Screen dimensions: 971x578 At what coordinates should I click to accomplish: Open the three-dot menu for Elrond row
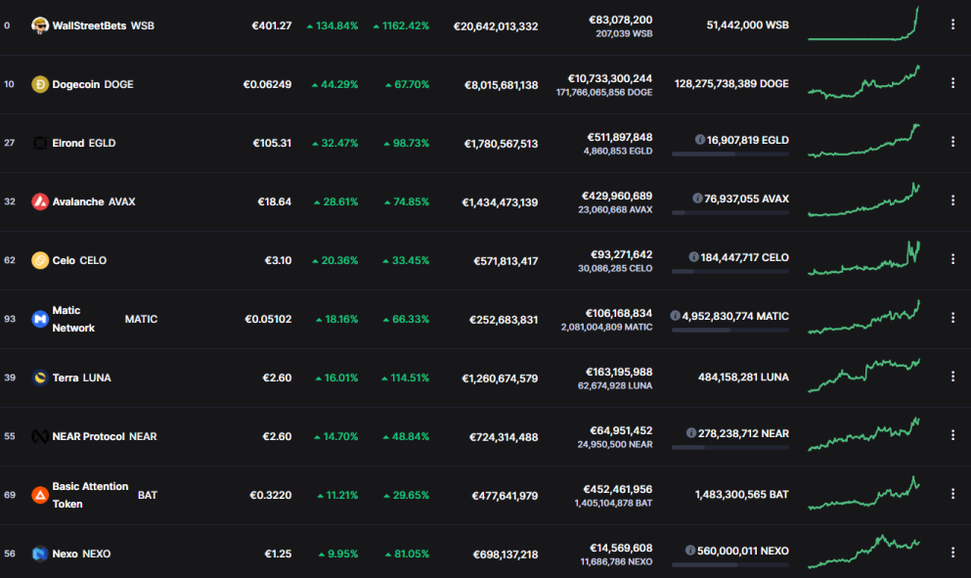click(x=952, y=142)
